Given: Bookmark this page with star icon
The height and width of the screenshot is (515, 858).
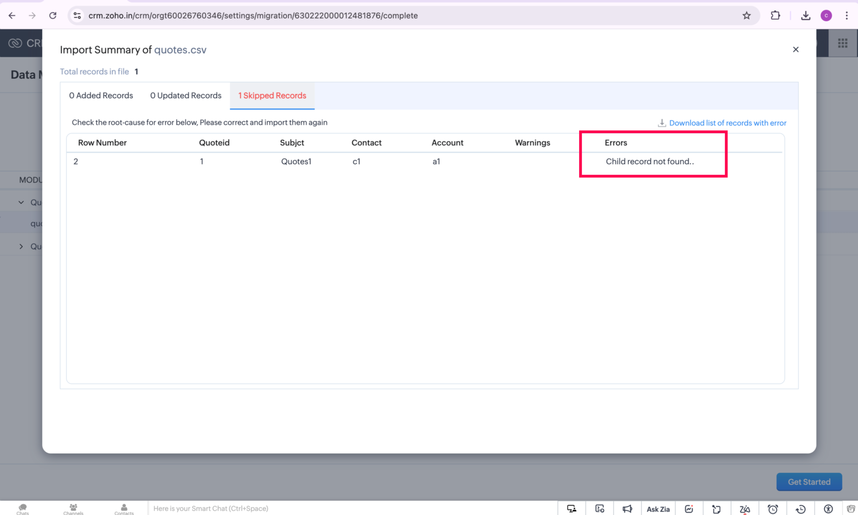Looking at the screenshot, I should click(x=746, y=16).
